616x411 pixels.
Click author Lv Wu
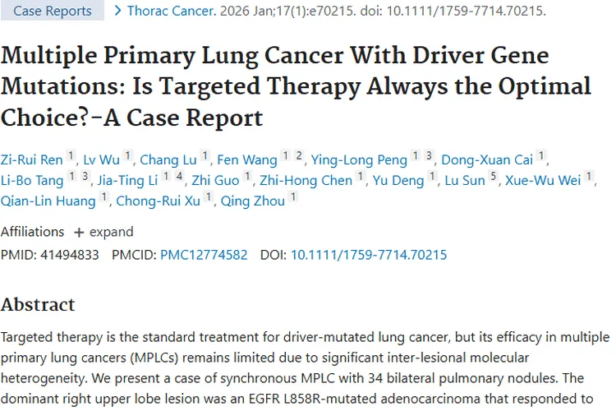coord(101,159)
